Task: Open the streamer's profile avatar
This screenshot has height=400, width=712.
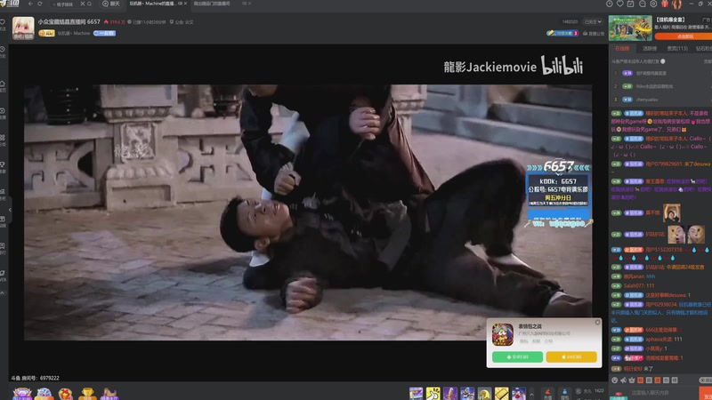Action: (23, 28)
